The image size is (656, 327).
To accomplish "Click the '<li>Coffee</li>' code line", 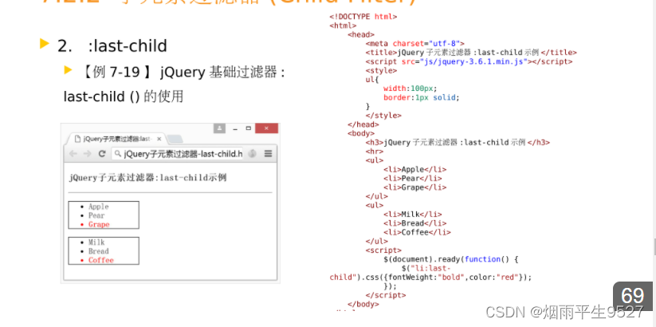I will [417, 232].
